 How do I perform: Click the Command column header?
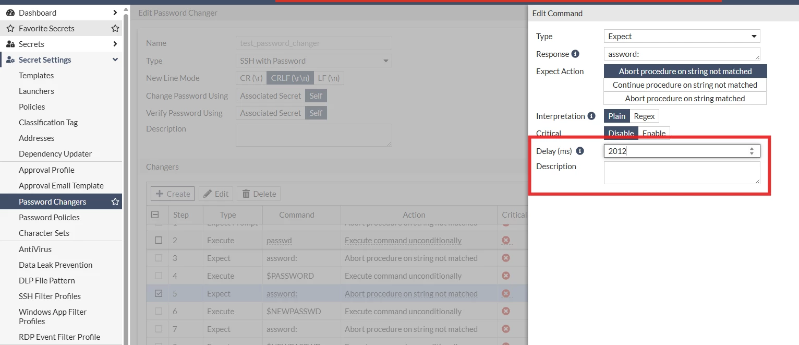click(x=296, y=215)
